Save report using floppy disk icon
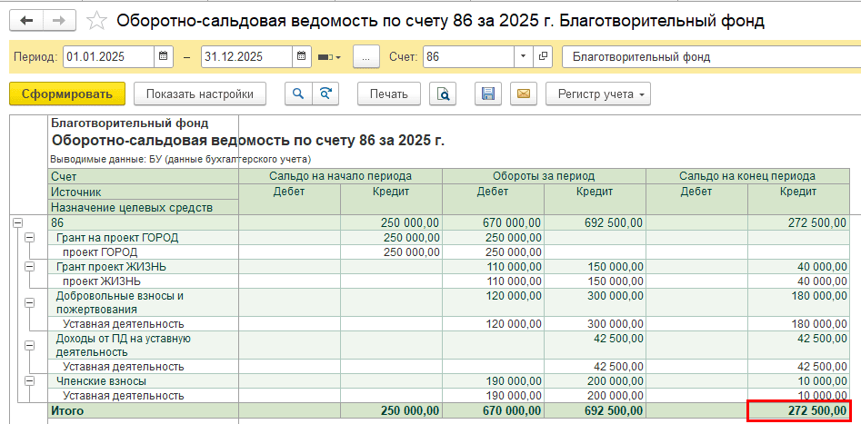Image resolution: width=861 pixels, height=424 pixels. tap(487, 94)
